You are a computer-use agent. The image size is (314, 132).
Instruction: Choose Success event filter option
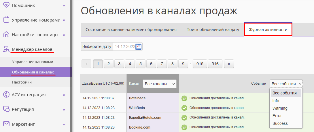[x=286, y=123]
